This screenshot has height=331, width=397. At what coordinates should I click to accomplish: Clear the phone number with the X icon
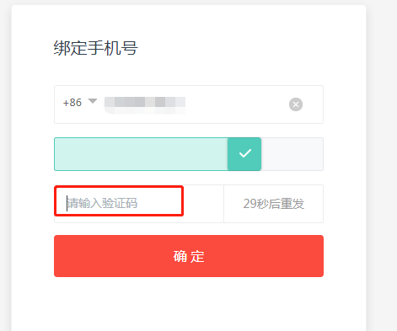point(296,104)
